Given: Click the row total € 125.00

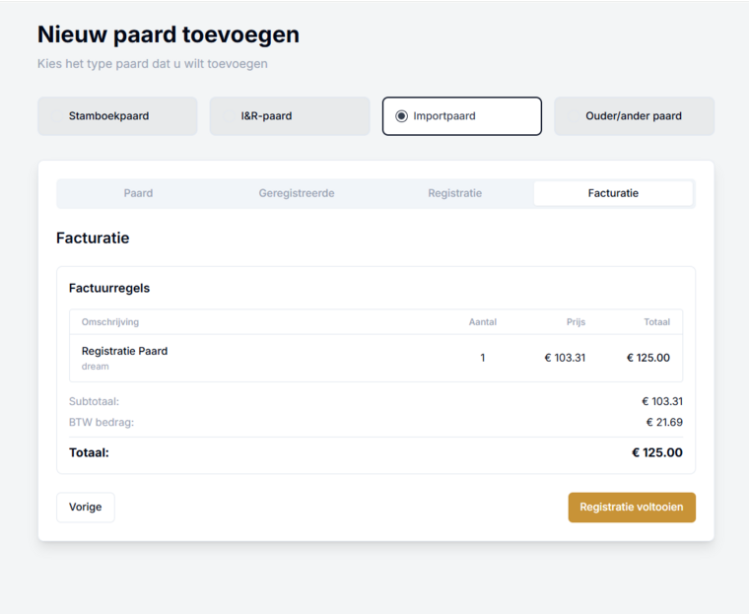Looking at the screenshot, I should pyautogui.click(x=648, y=358).
